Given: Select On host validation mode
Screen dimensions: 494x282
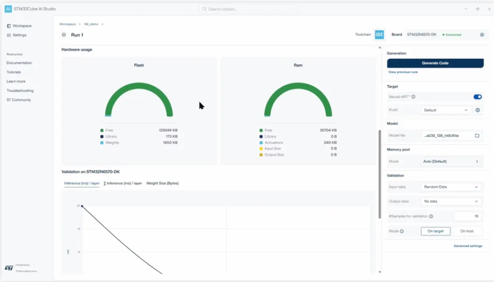Looking at the screenshot, I should [467, 231].
